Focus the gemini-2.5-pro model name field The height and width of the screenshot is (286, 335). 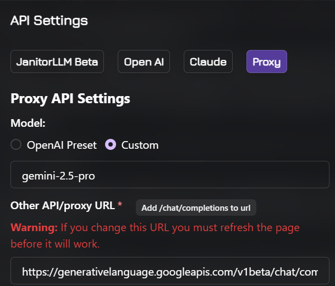[x=169, y=175]
